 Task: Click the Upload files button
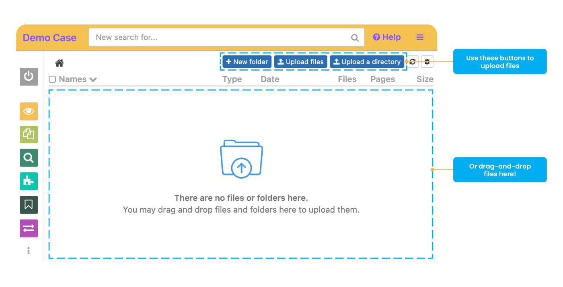point(300,61)
